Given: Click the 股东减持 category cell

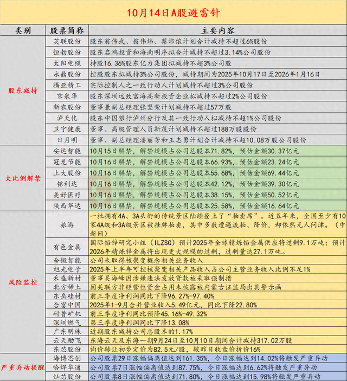Looking at the screenshot, I should click(x=23, y=91).
